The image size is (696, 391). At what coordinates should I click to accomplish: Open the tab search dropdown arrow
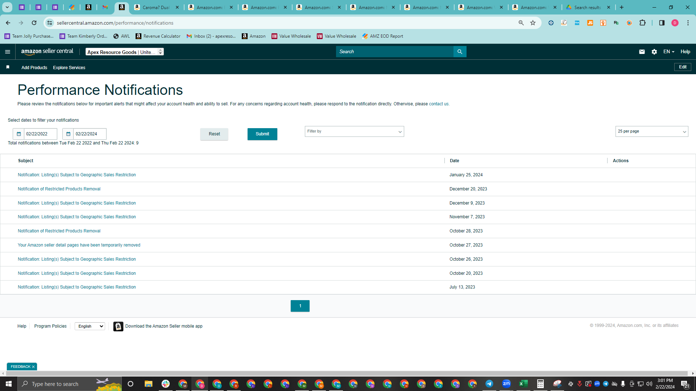7,7
